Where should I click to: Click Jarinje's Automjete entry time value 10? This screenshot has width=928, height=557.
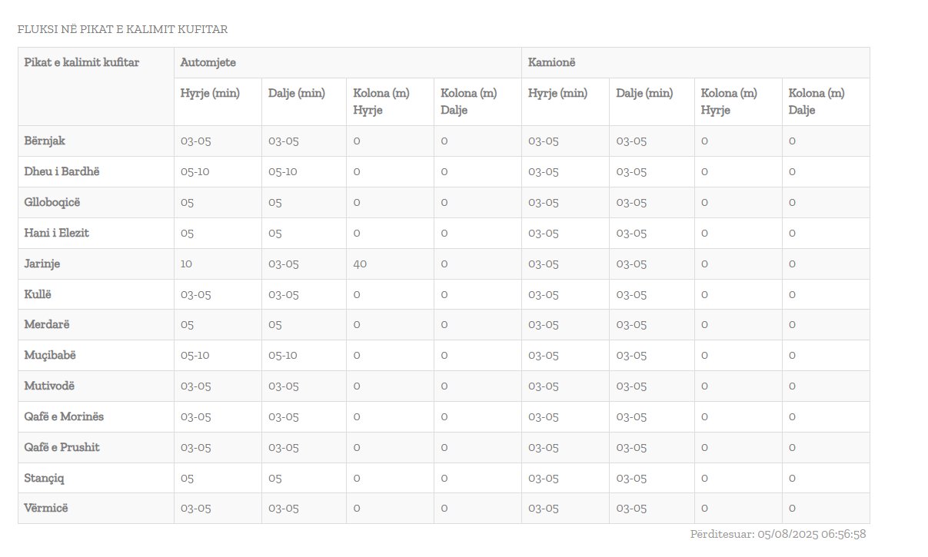[186, 264]
